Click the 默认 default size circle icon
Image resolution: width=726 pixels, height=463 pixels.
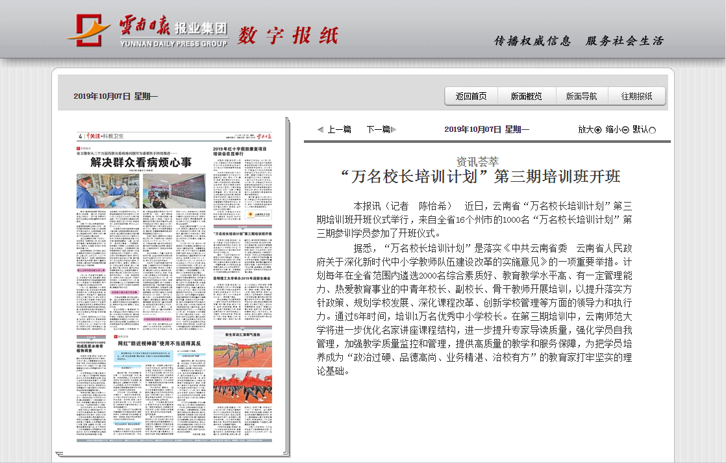click(x=652, y=130)
